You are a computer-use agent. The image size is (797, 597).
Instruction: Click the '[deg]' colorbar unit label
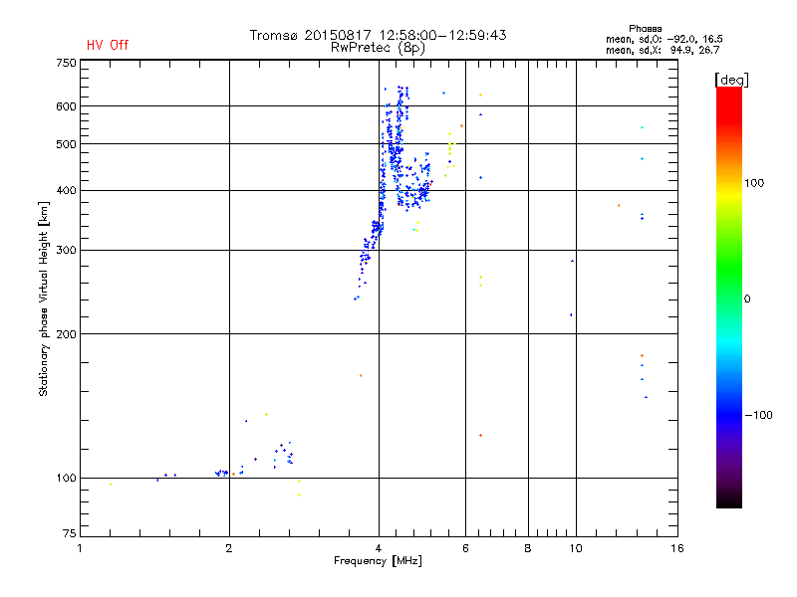click(731, 80)
